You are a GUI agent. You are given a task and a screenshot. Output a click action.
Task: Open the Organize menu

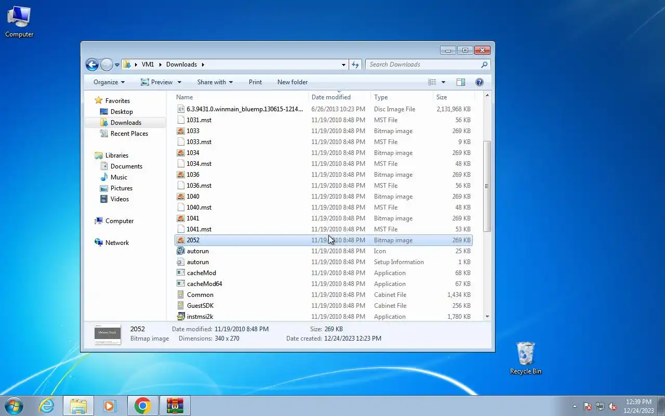[x=109, y=82]
